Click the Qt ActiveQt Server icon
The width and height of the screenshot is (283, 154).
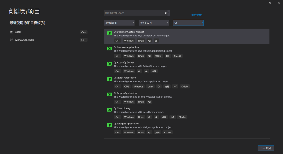(109, 64)
